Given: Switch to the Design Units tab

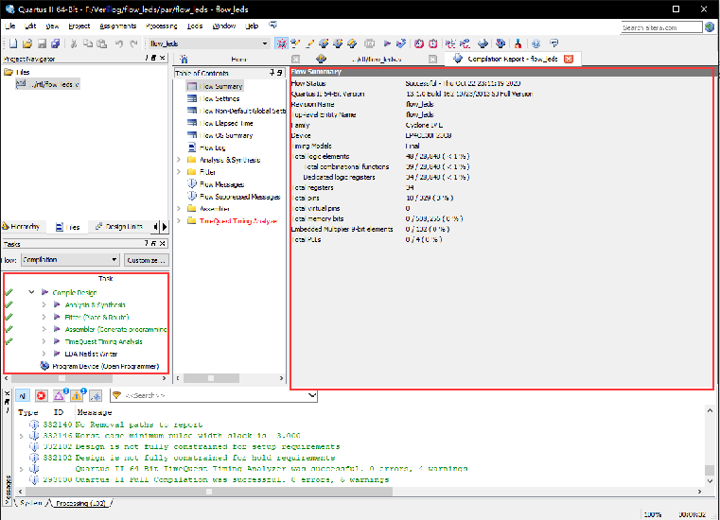Looking at the screenshot, I should pos(119,227).
